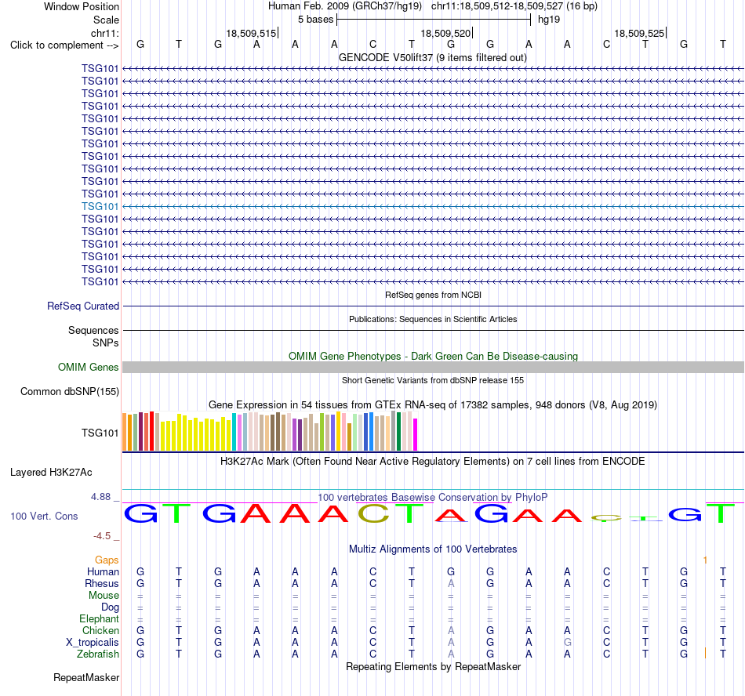Click the 4.88 upper conservation scale value
745x696 pixels.
point(100,497)
